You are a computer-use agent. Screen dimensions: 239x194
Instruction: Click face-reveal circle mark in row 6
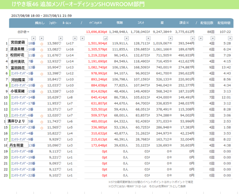41,74
